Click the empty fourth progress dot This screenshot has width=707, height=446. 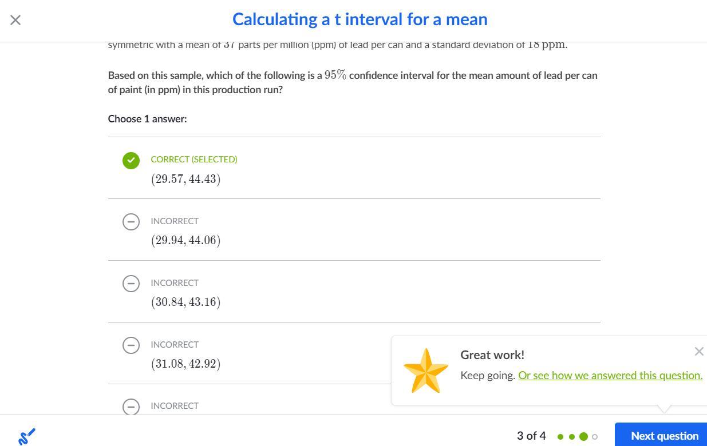[x=595, y=437]
